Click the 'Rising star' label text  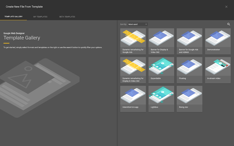pos(184,107)
